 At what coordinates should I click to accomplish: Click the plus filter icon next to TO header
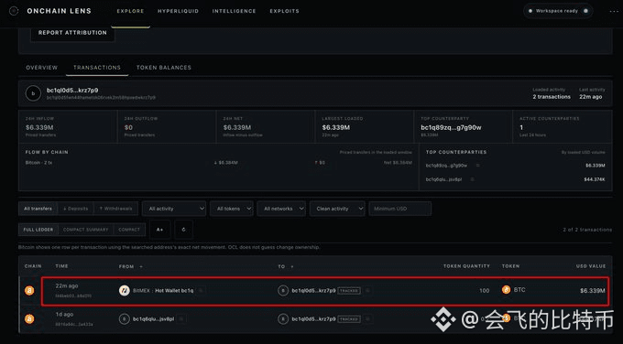[x=292, y=266]
